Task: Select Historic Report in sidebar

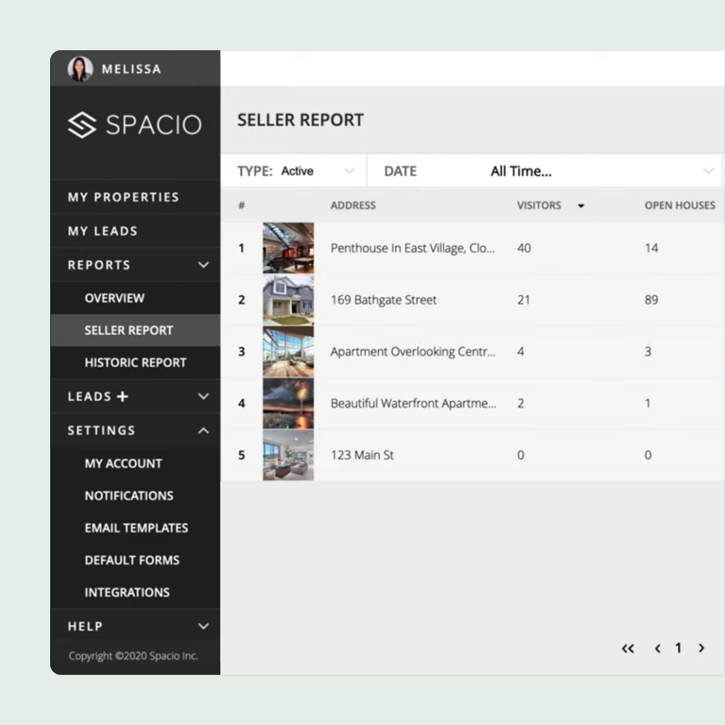Action: 136,363
